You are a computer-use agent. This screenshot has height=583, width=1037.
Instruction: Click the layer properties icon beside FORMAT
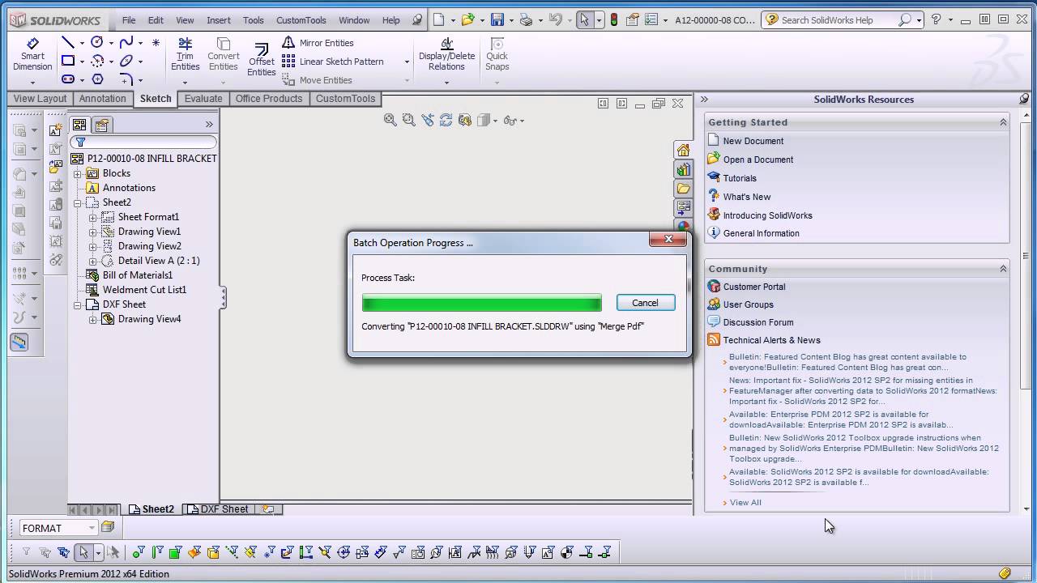coord(108,527)
